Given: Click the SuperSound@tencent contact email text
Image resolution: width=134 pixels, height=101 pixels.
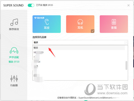Looking at the screenshot, I should (96, 98).
